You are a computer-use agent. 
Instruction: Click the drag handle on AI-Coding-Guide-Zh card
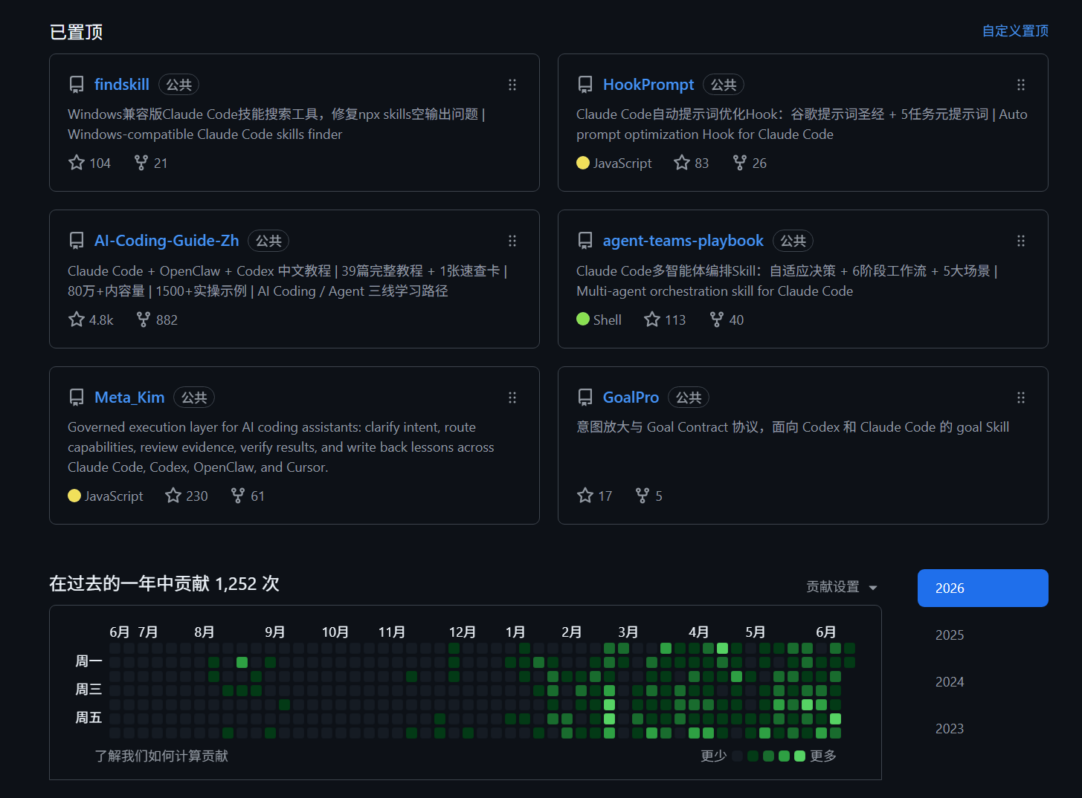point(512,241)
